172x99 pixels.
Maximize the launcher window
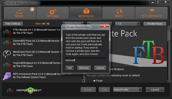(158, 2)
